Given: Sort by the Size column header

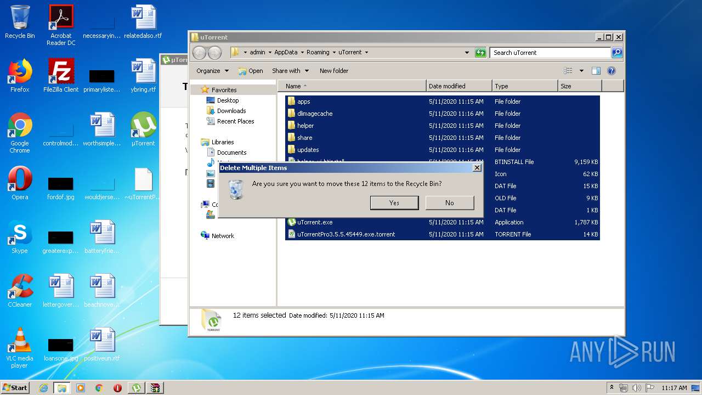Looking at the screenshot, I should coord(580,86).
